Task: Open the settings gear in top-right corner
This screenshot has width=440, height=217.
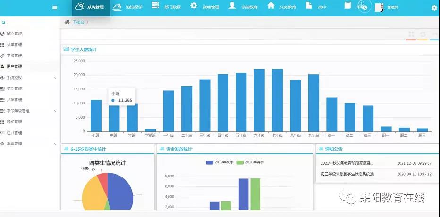Action: (x=434, y=8)
